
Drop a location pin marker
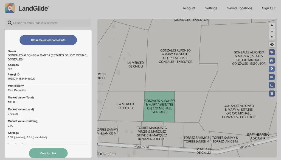coord(272,69)
